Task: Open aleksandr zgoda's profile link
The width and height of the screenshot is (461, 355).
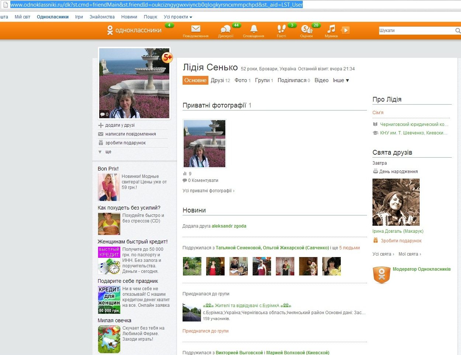Action: tap(229, 226)
